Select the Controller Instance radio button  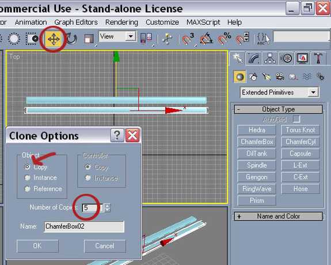88,178
